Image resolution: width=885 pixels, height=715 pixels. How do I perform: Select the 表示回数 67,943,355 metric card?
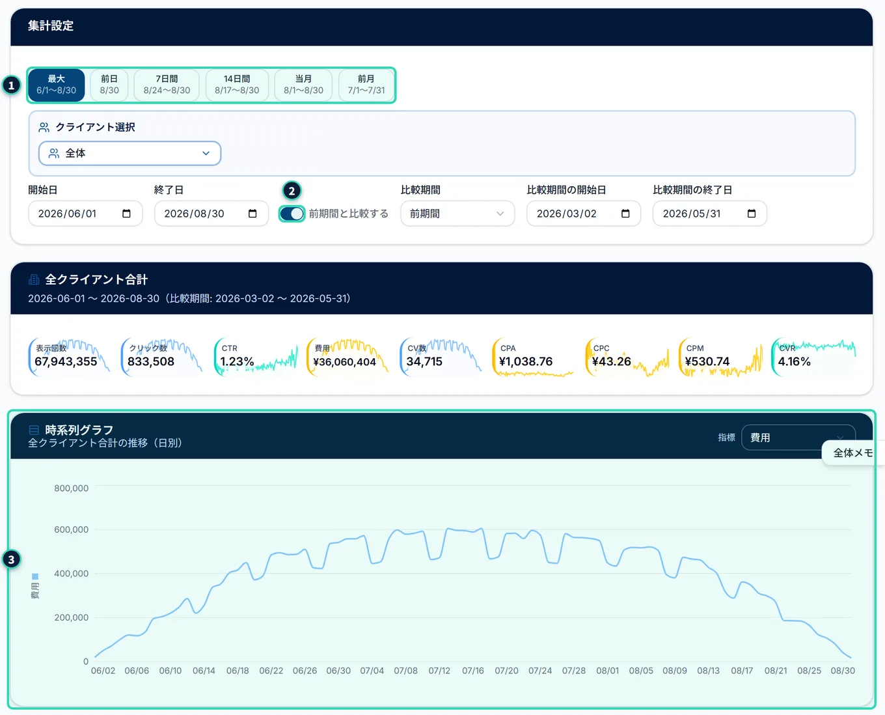click(x=69, y=357)
